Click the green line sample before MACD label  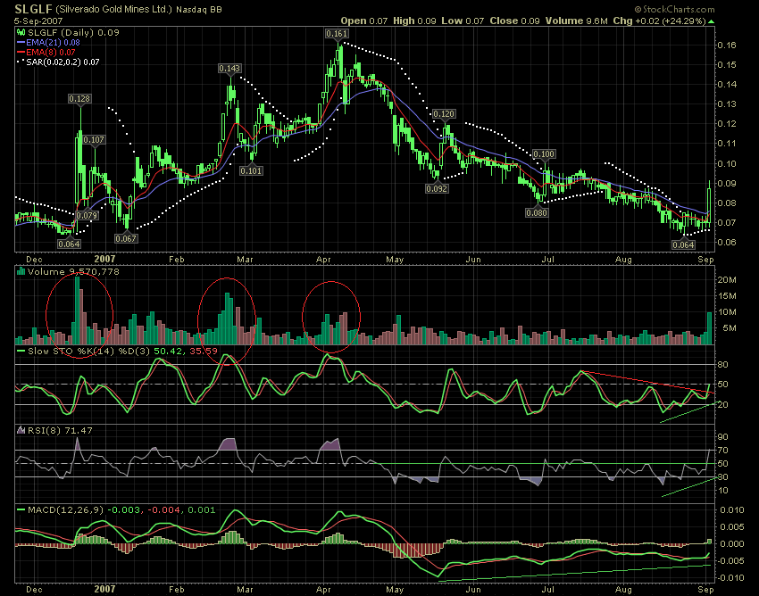[x=21, y=509]
